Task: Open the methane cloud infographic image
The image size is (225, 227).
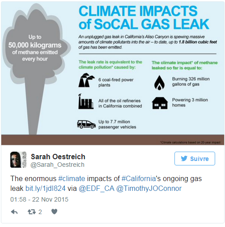Action: click(x=113, y=73)
